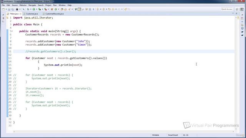Switch to the CustomerRecords.java tab
This screenshot has width=246, height=138.
[x=55, y=14]
